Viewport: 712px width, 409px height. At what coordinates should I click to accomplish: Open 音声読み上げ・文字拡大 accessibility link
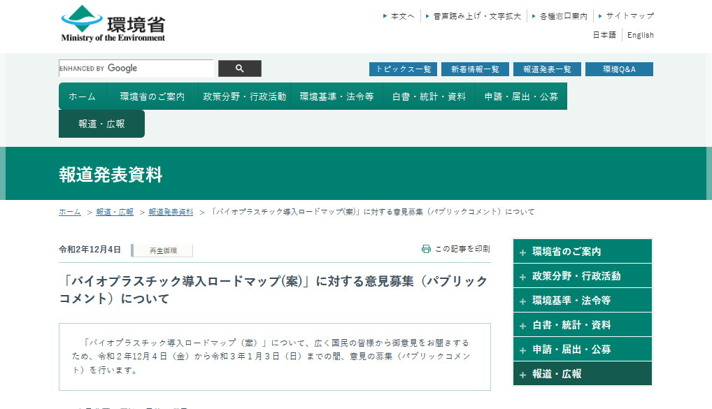[x=477, y=16]
